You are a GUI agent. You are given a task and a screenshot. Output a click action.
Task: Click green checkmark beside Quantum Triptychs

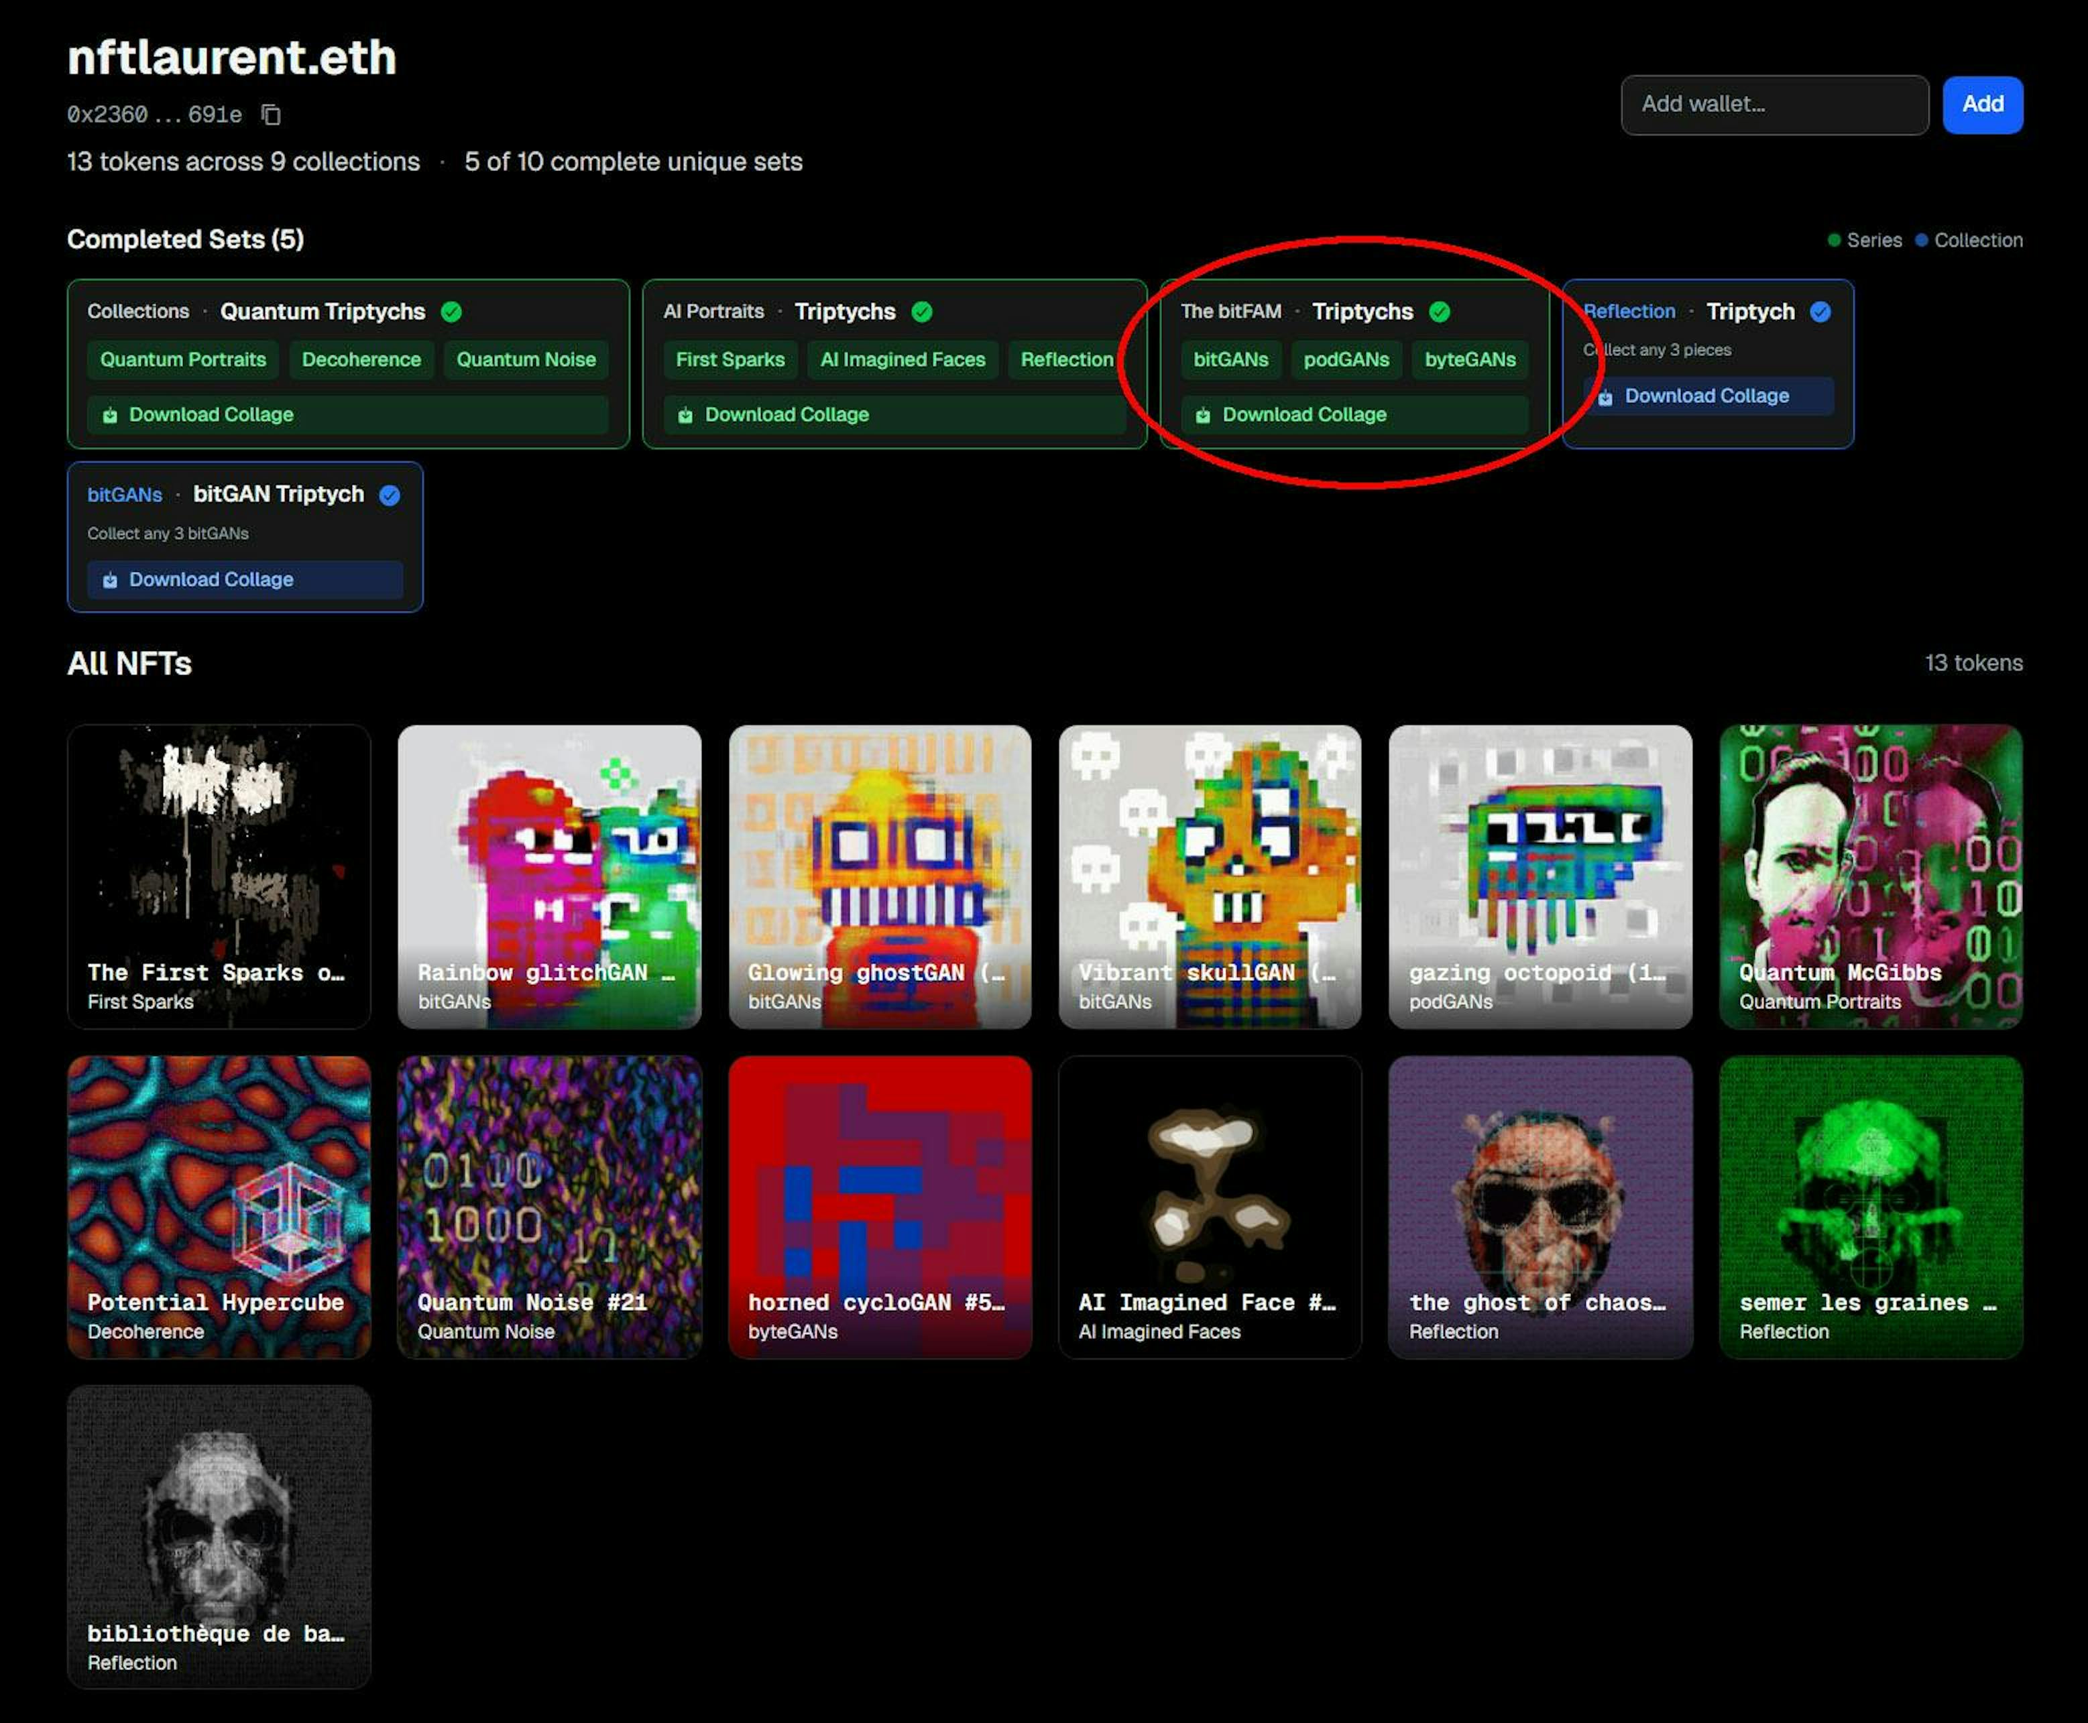(451, 312)
